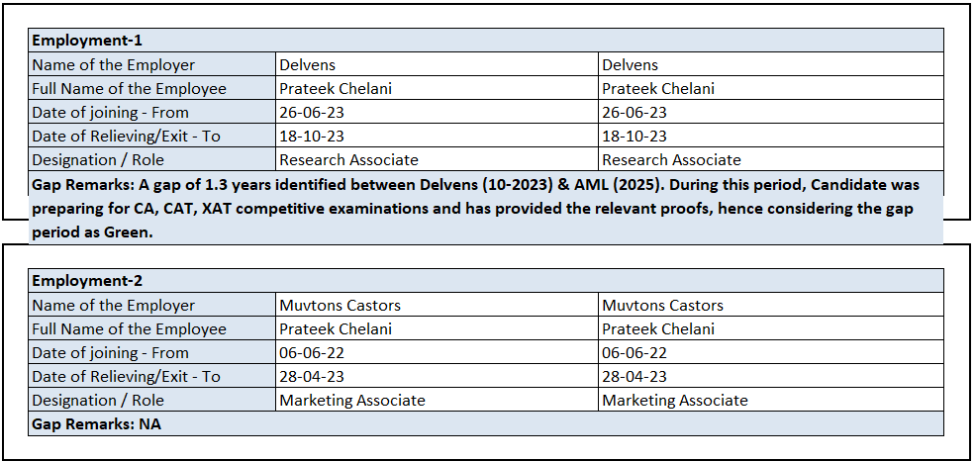
Task: Click Date of joining label under Employment-2
Action: pyautogui.click(x=110, y=353)
